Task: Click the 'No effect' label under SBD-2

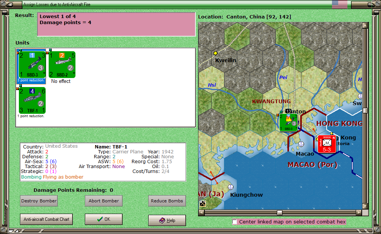Action: tap(61, 81)
